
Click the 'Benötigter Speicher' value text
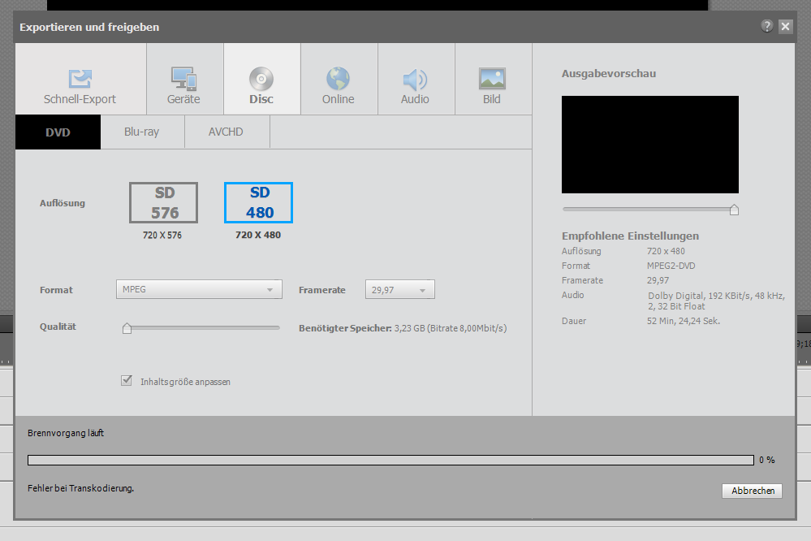(x=451, y=328)
